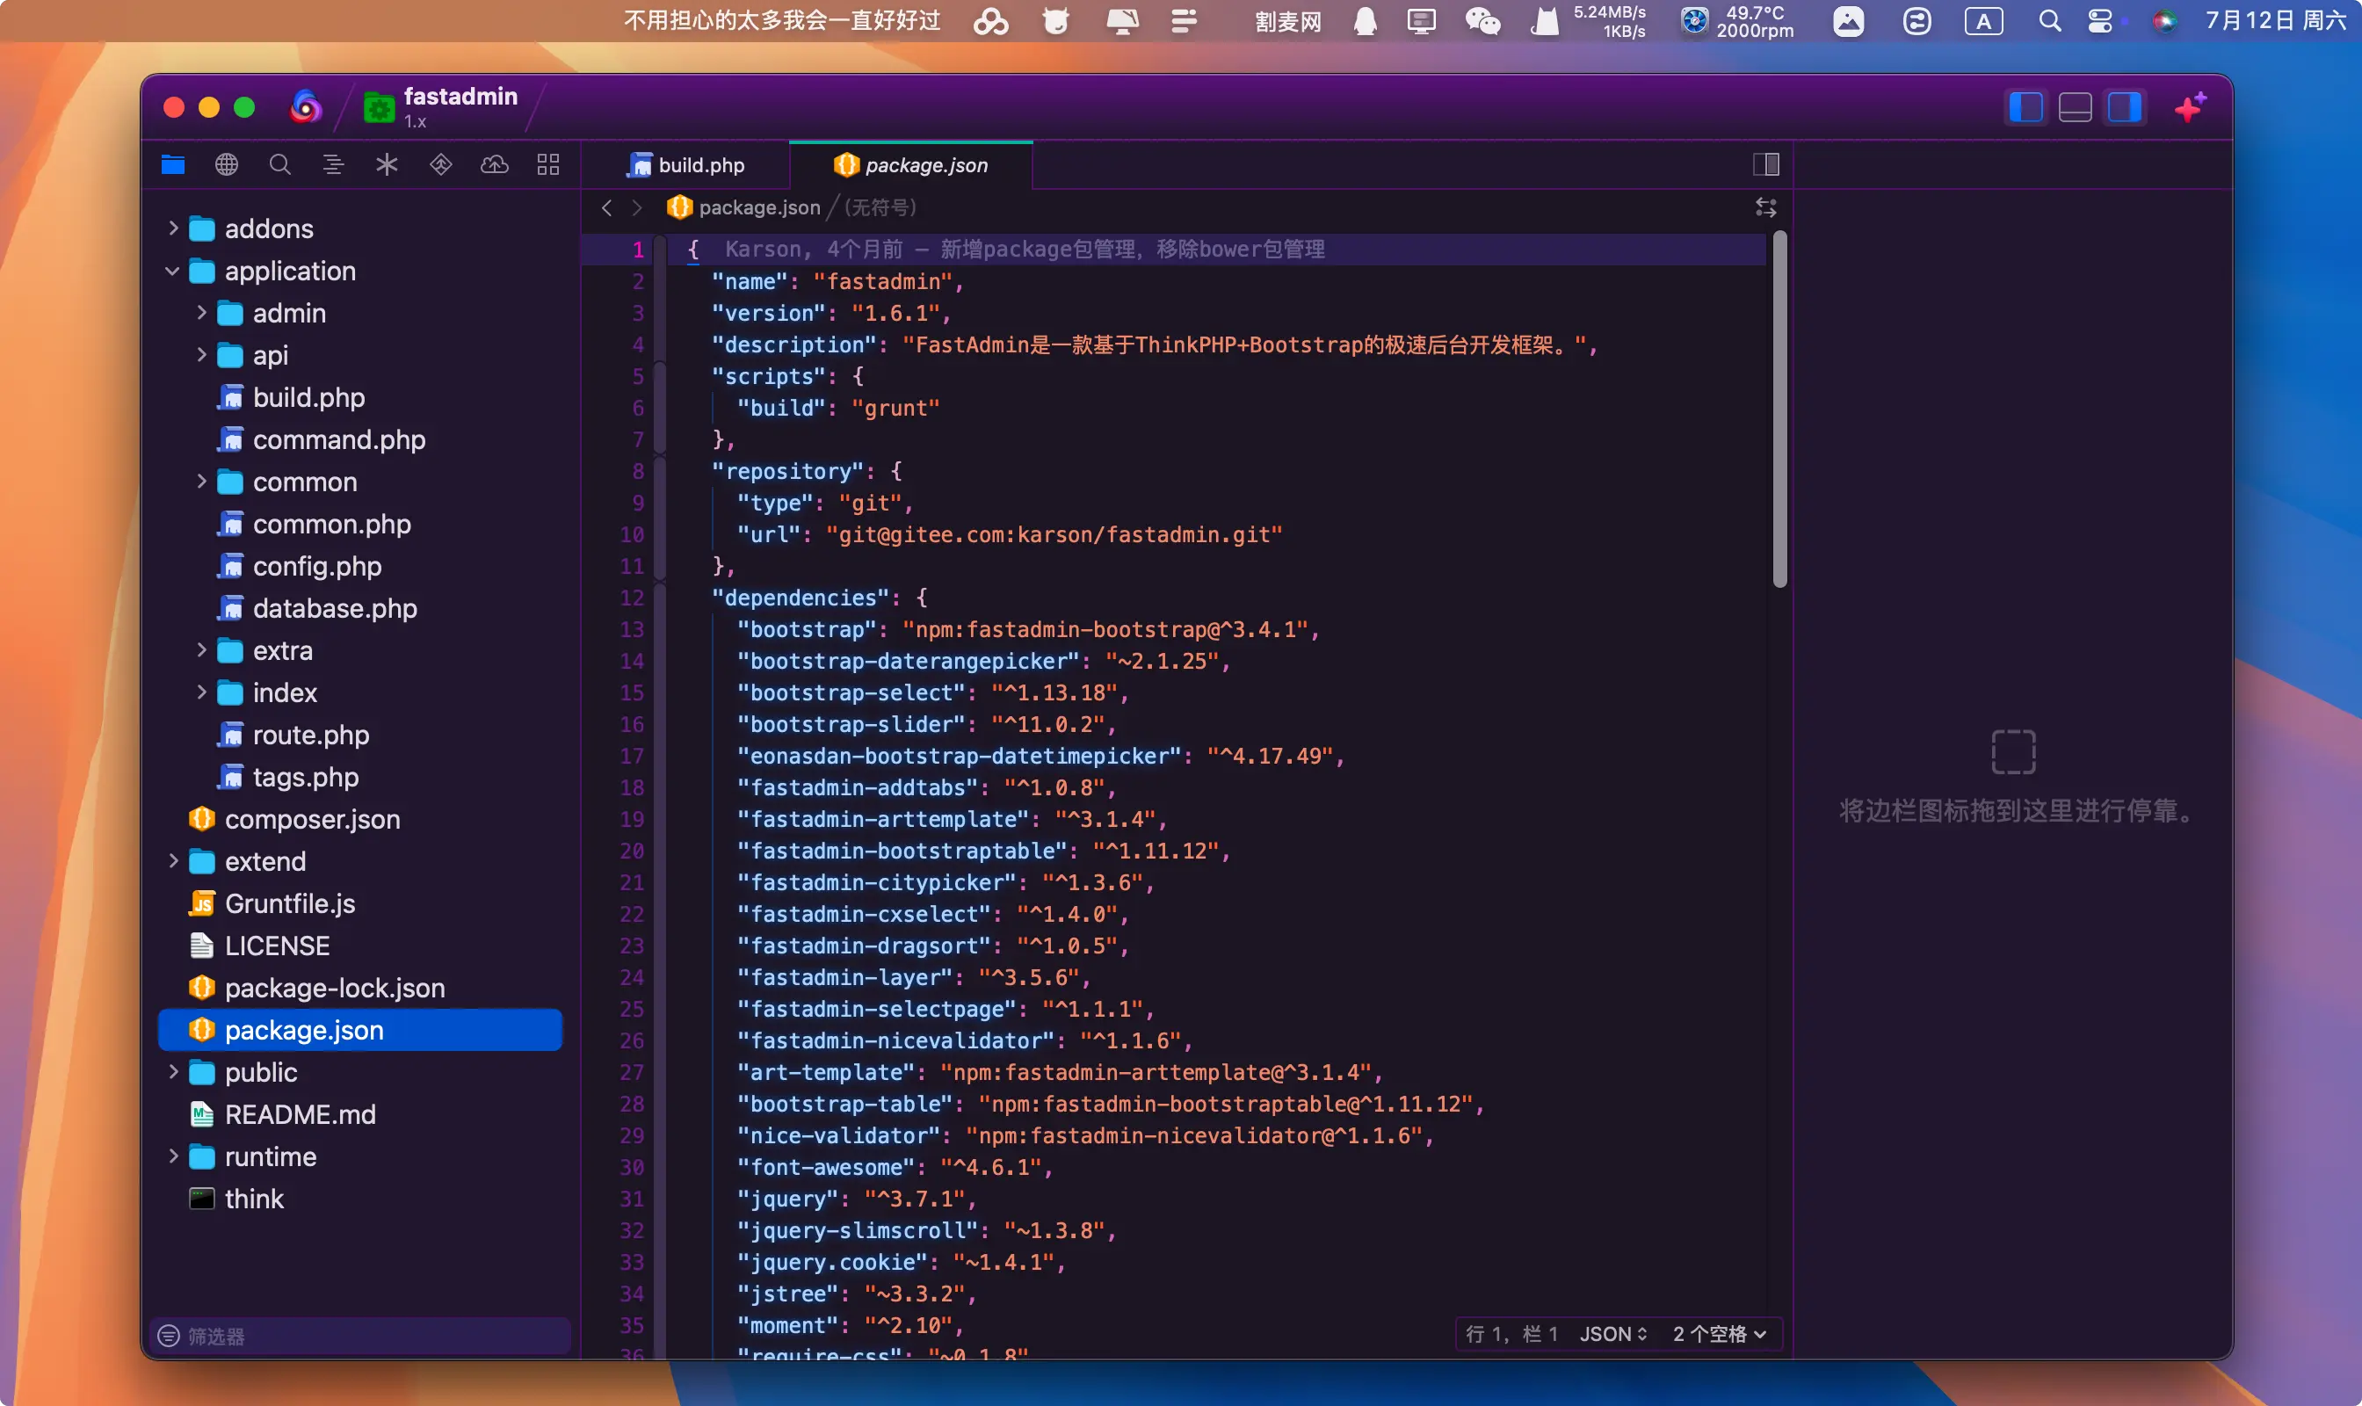The image size is (2362, 1406).
Task: Open Gruntfile.js in the file tree
Action: (x=289, y=904)
